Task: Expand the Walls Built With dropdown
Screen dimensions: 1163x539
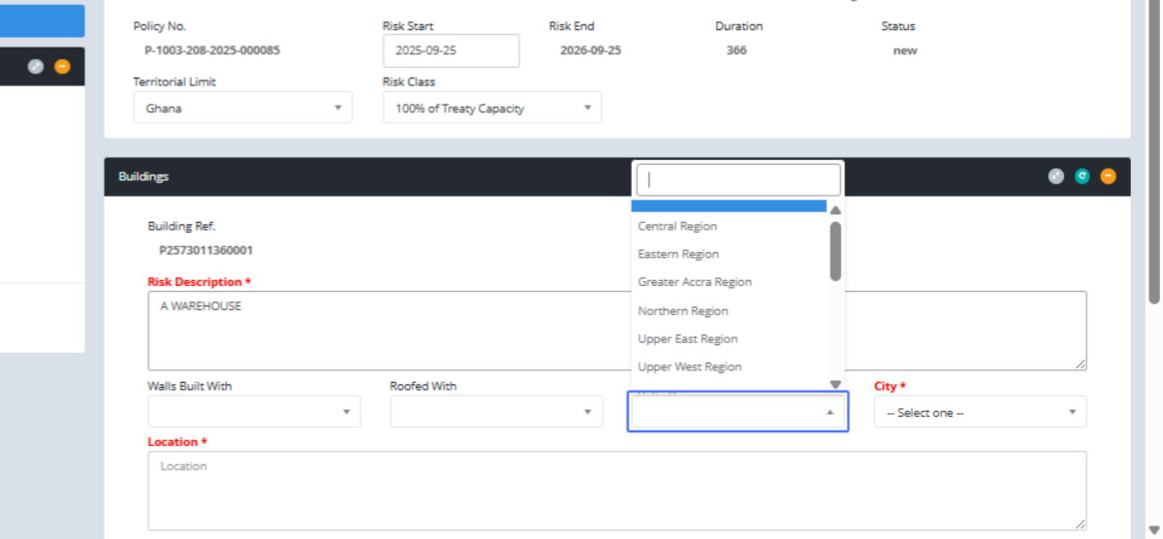Action: point(254,412)
